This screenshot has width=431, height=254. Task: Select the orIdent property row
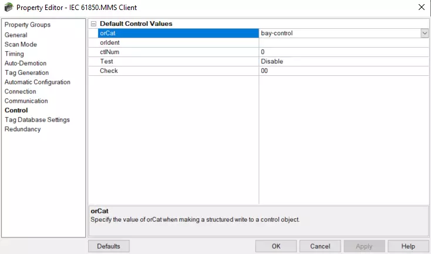[x=178, y=43]
